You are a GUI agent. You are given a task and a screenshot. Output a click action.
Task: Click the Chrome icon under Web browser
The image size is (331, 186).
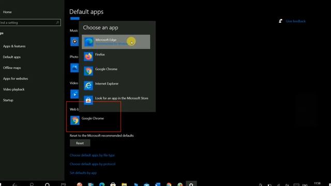(74, 120)
